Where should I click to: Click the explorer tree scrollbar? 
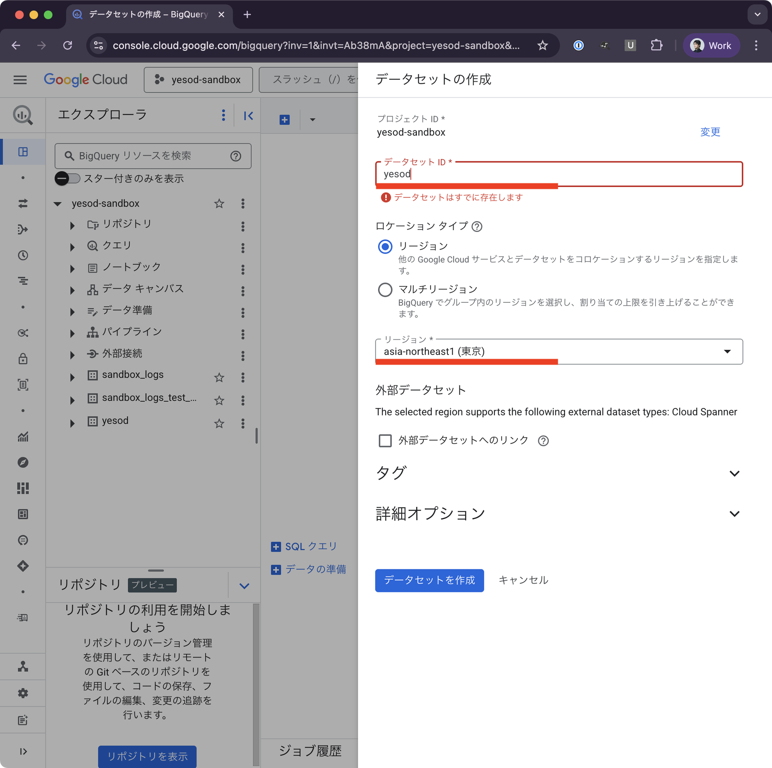click(x=257, y=435)
